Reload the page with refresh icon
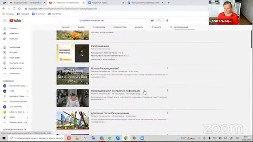This screenshot has height=142, width=253. point(14,9)
